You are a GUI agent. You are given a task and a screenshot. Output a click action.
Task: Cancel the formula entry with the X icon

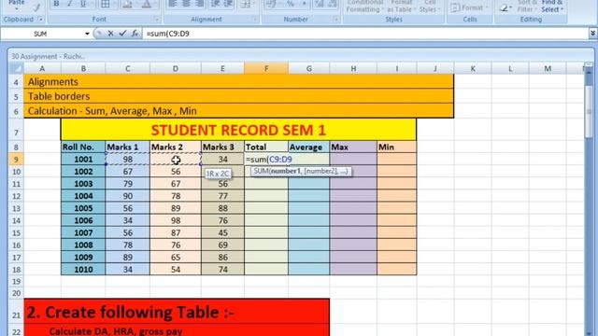tap(110, 34)
